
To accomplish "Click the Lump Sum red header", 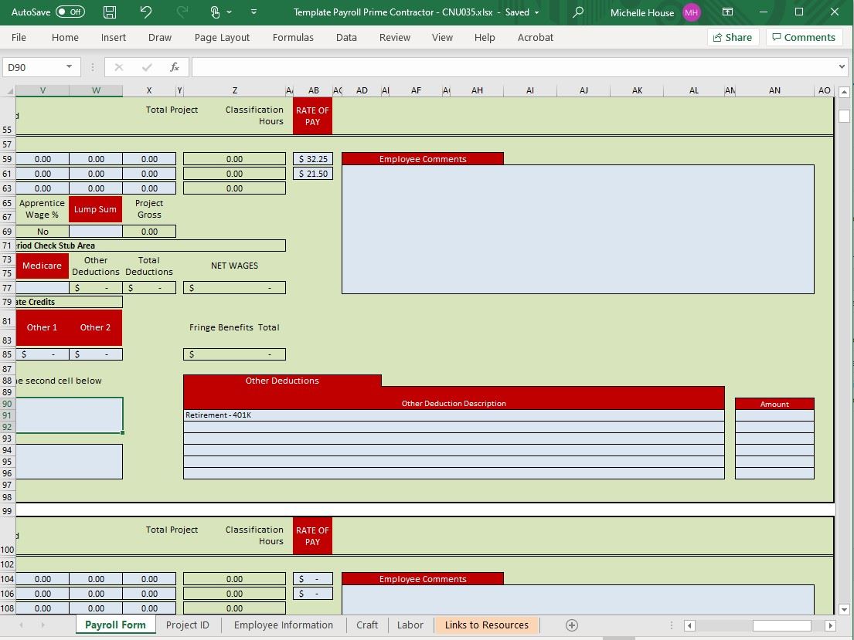I will 95,209.
